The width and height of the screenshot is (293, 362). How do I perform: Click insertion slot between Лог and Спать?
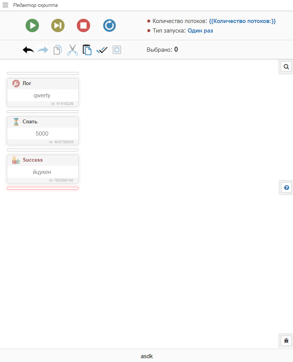coord(43,112)
